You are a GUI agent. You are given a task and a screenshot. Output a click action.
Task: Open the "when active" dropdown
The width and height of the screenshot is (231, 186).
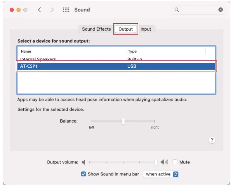pyautogui.click(x=161, y=174)
